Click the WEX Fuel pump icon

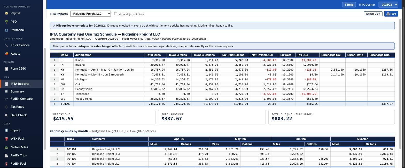point(6,139)
